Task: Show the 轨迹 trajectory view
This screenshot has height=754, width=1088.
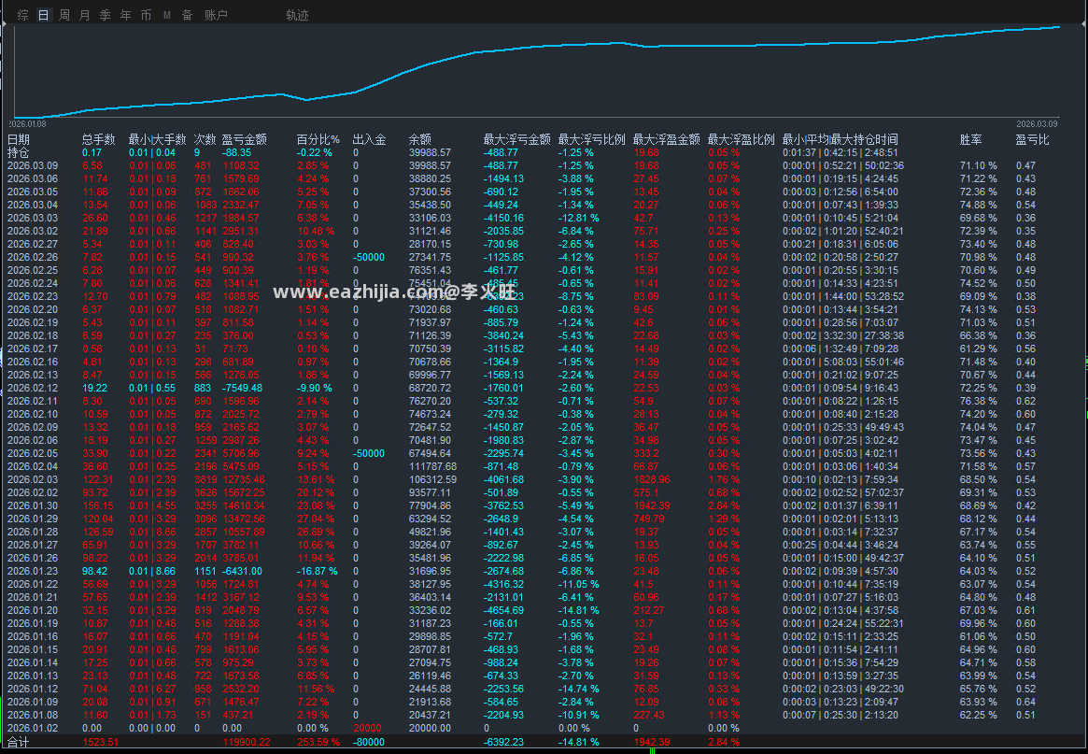Action: click(297, 15)
